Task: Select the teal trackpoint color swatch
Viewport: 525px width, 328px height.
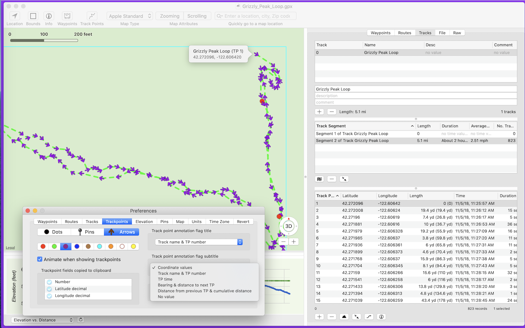Action: click(100, 246)
